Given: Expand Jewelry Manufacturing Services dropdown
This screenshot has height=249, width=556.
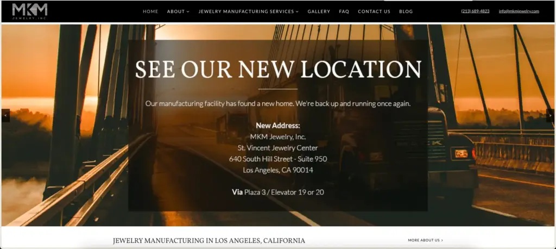Looking at the screenshot, I should pyautogui.click(x=297, y=12).
